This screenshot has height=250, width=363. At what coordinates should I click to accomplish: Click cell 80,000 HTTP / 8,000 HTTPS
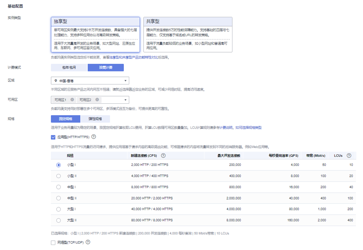click(x=152, y=220)
